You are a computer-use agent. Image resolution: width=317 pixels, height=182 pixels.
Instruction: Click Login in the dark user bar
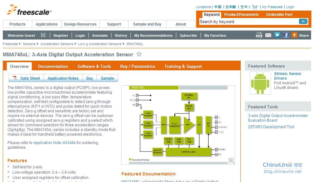coord(80,35)
